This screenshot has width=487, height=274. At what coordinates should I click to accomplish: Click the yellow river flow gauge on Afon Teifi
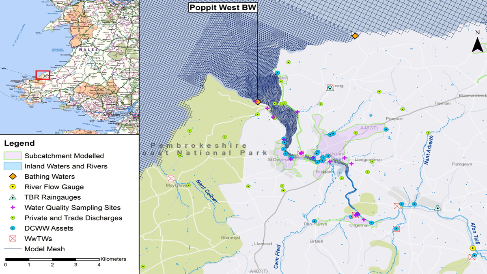pyautogui.click(x=472, y=248)
